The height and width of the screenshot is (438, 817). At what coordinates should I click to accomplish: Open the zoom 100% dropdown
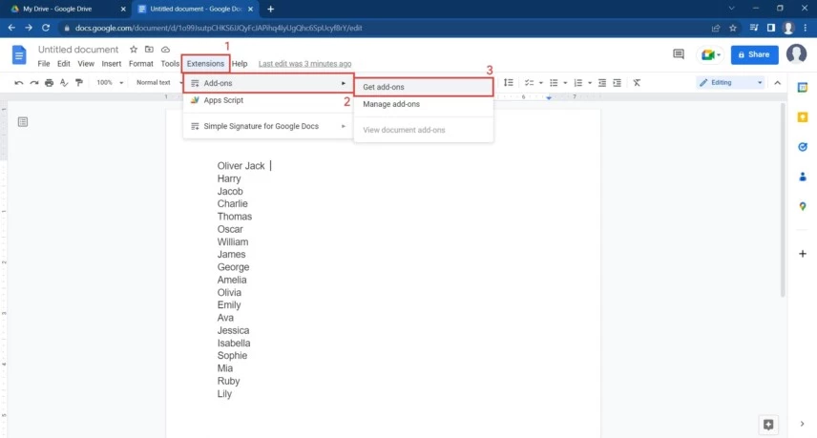[x=110, y=83]
